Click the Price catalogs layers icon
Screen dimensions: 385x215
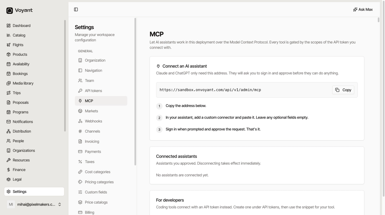[x=80, y=202]
